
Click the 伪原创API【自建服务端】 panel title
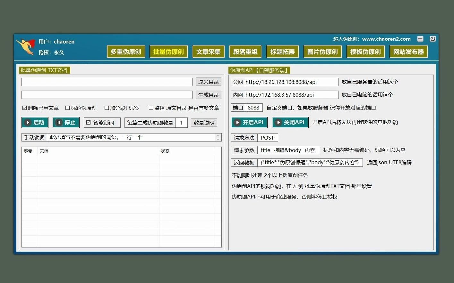259,70
